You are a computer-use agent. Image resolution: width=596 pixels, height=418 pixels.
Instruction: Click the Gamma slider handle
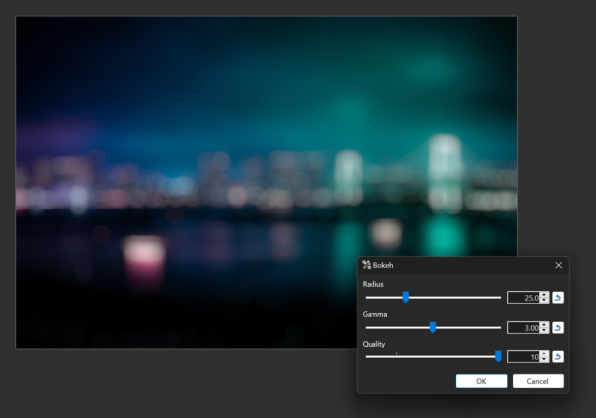coord(433,327)
